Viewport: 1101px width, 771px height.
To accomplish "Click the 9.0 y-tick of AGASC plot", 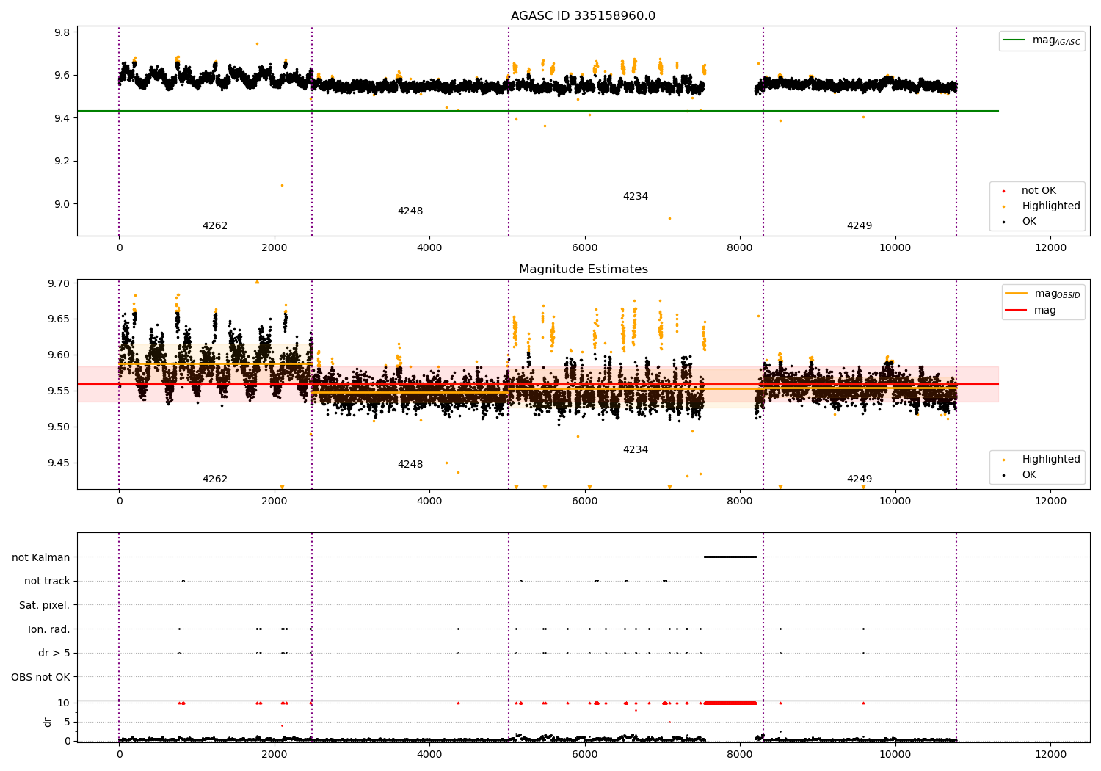I will tap(62, 204).
